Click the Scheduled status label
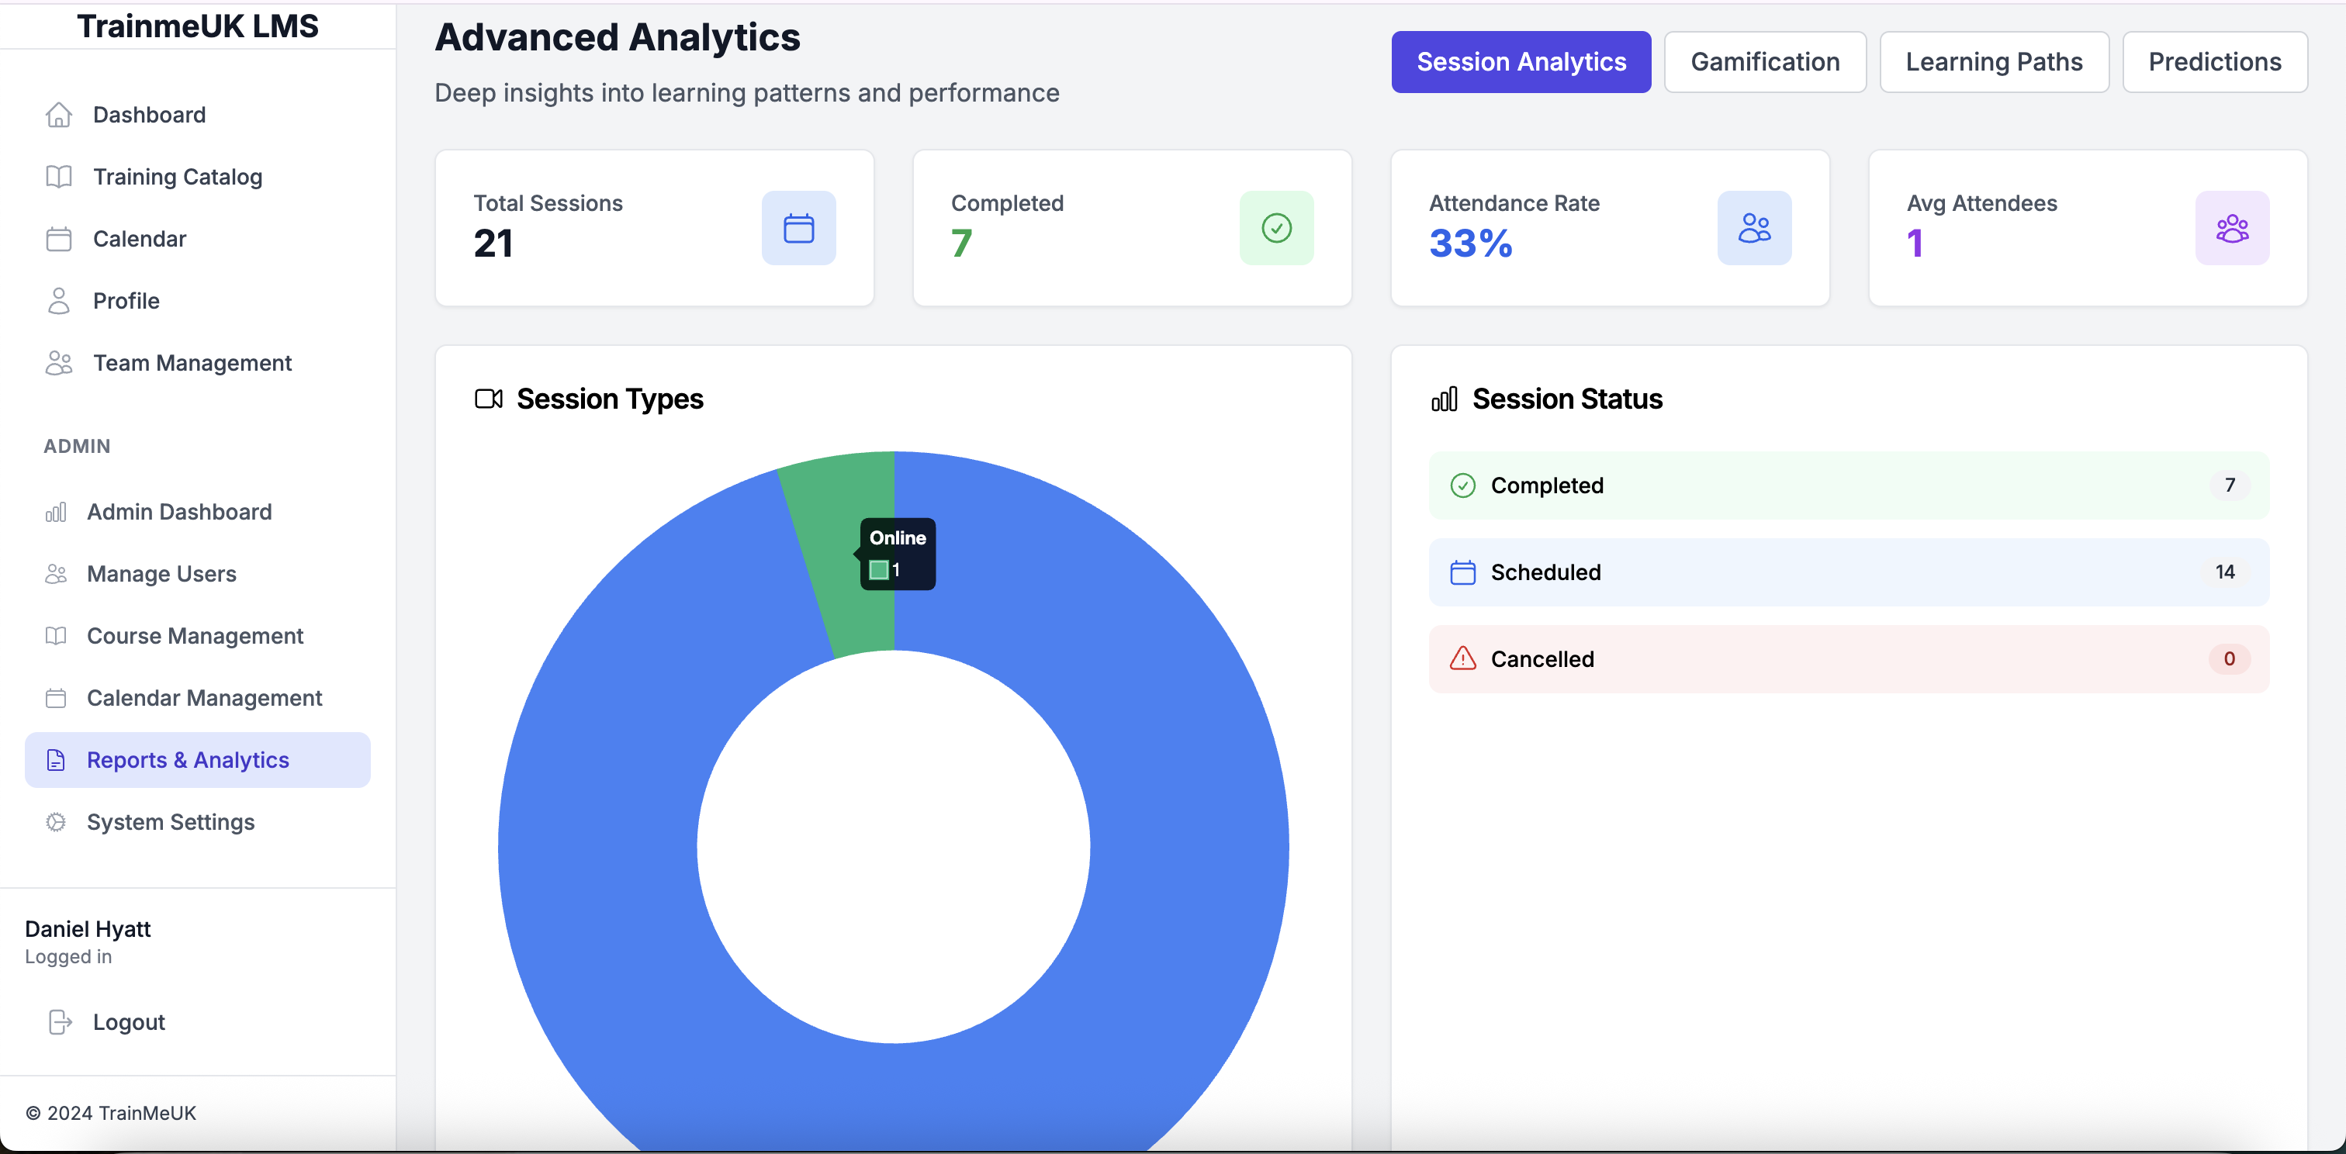This screenshot has height=1154, width=2346. tap(1545, 572)
